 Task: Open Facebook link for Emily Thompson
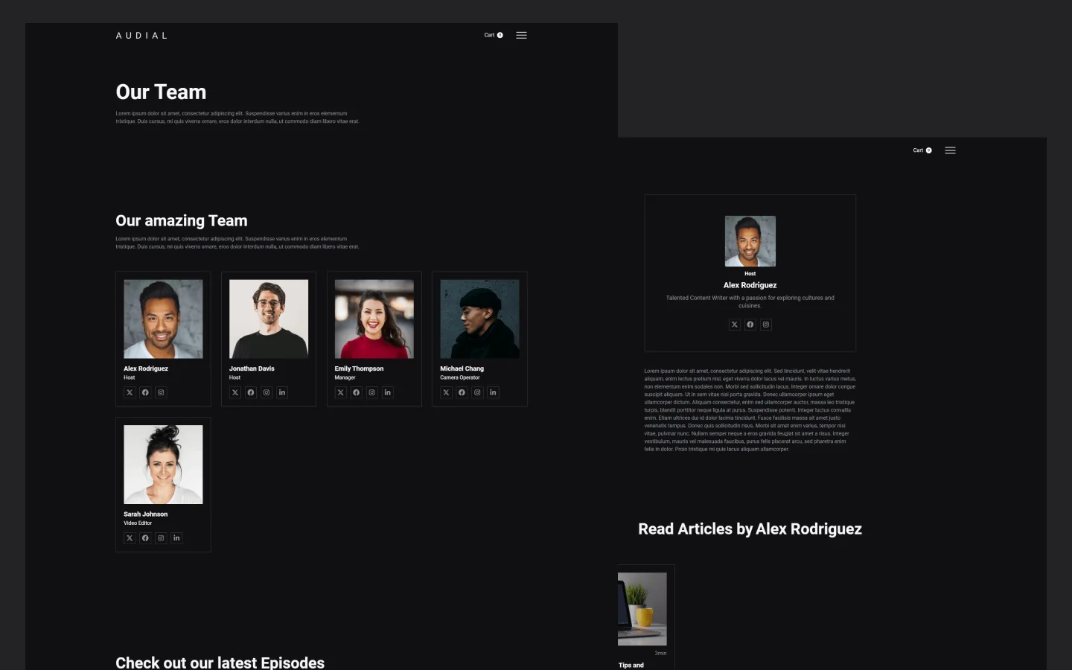coord(357,392)
